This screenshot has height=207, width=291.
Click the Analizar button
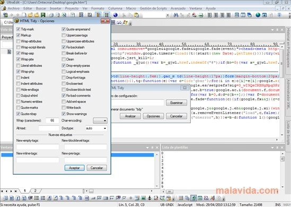[x=130, y=116]
